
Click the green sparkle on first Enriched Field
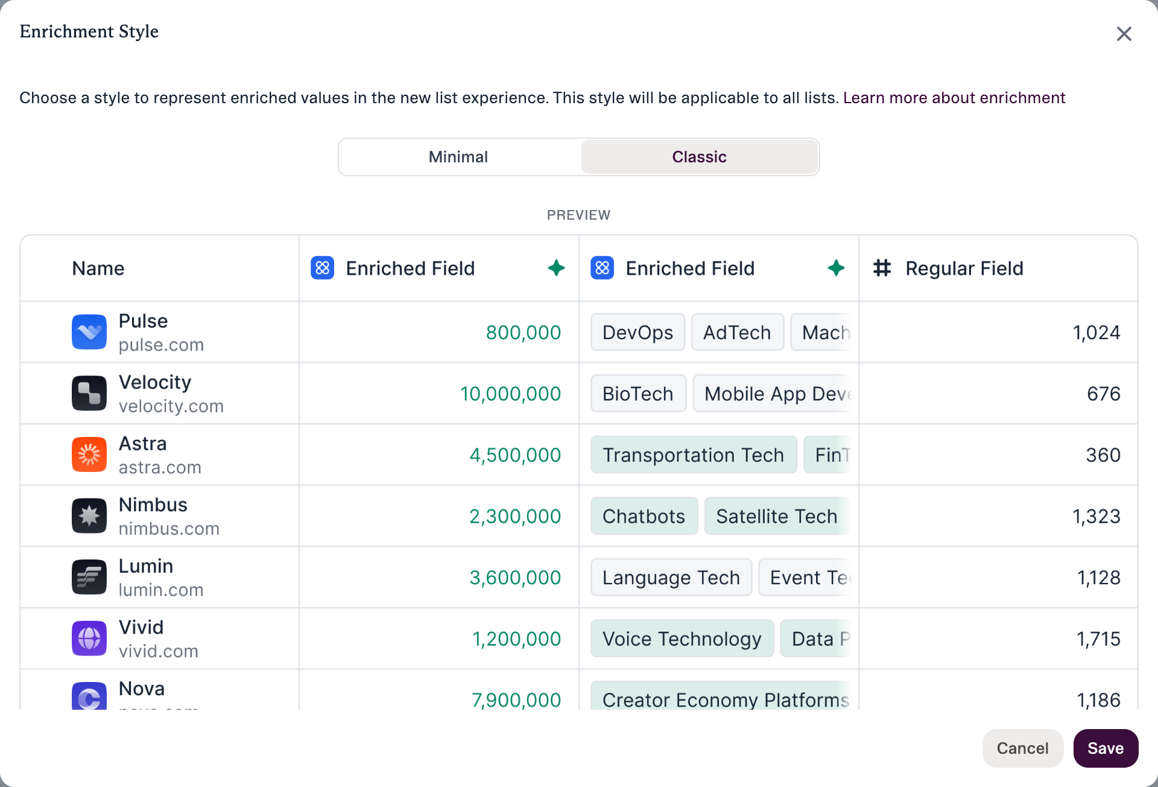556,268
